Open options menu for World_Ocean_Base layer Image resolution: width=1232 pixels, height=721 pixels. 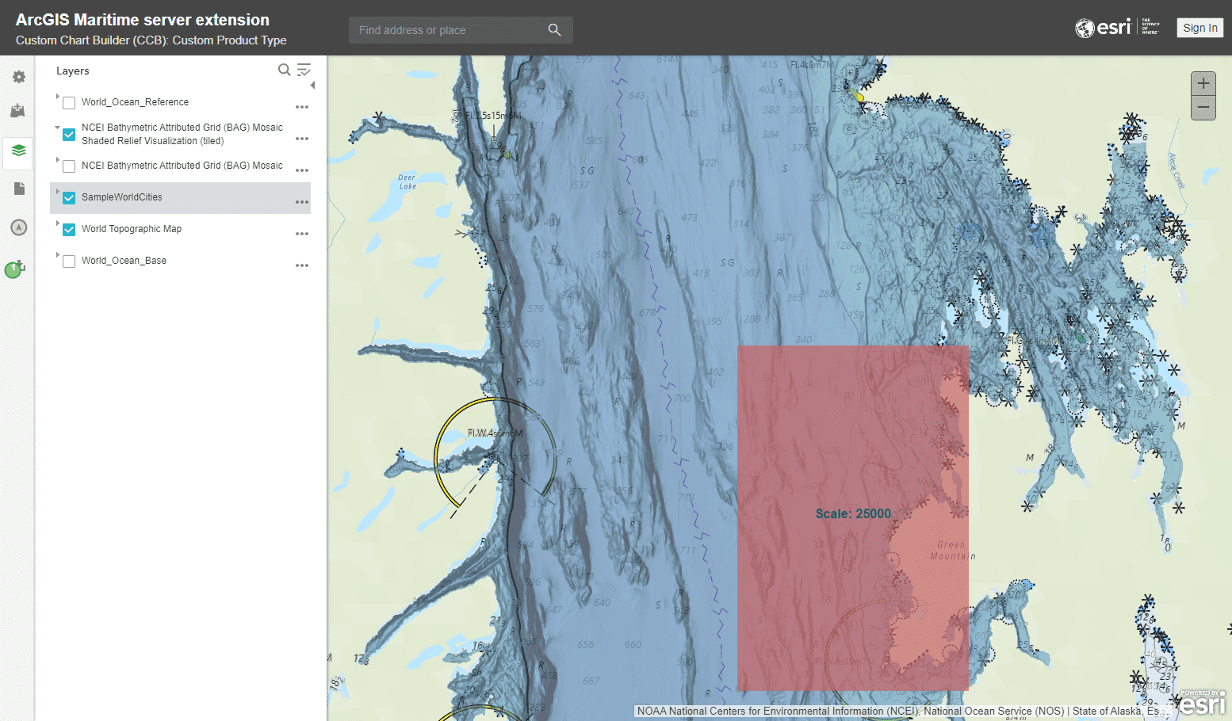coord(302,265)
